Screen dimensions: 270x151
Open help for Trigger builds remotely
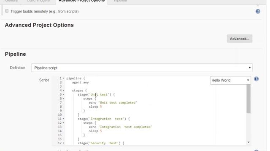point(258,11)
